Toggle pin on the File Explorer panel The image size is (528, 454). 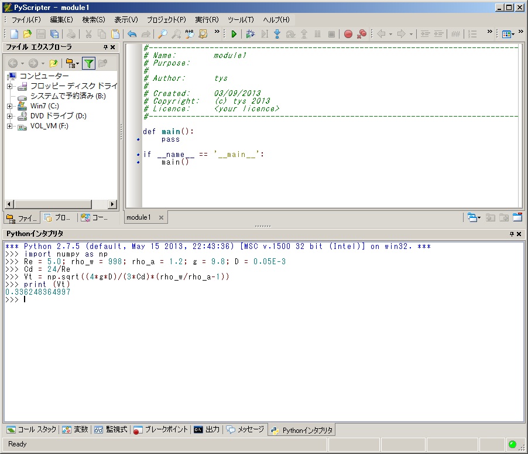105,47
